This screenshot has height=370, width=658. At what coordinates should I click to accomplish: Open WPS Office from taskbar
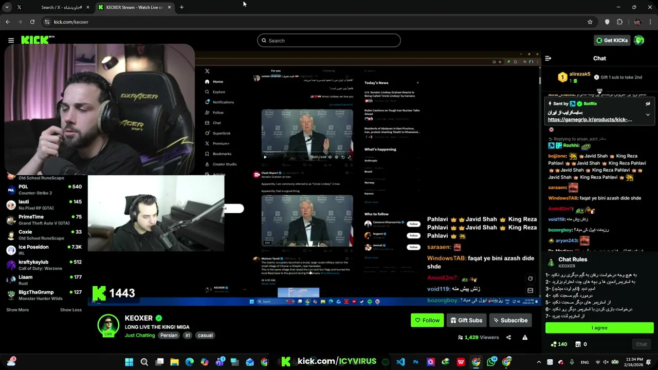[461, 362]
